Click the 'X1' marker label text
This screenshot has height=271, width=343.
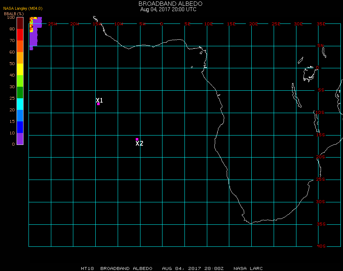click(99, 100)
